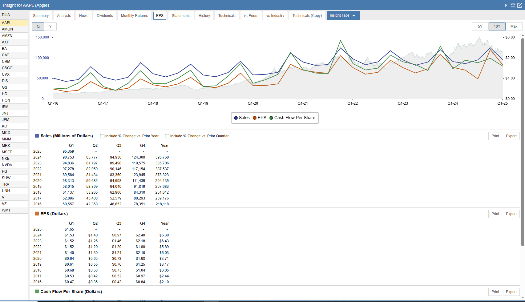Open the Statements tab

(x=181, y=16)
